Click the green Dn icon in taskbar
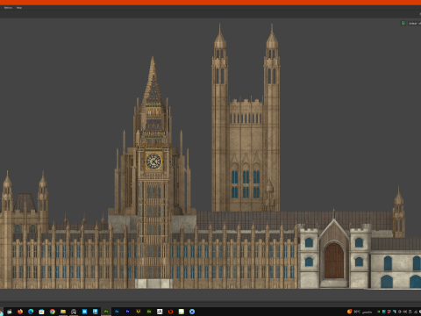The image size is (421, 316). click(149, 312)
